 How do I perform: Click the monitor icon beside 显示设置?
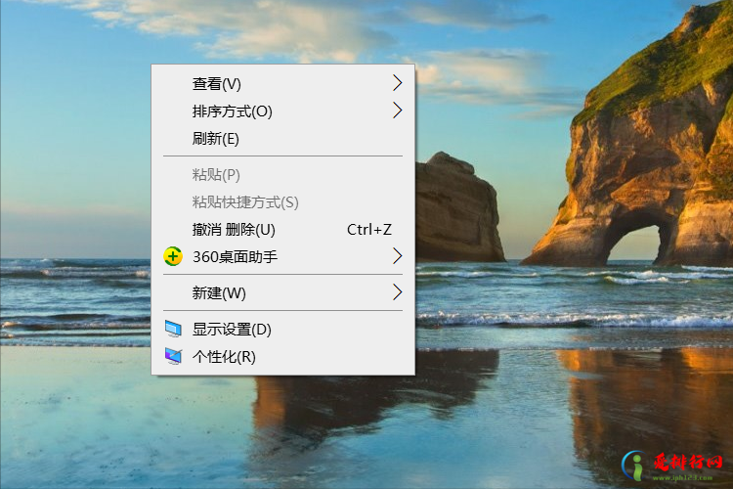pyautogui.click(x=173, y=329)
